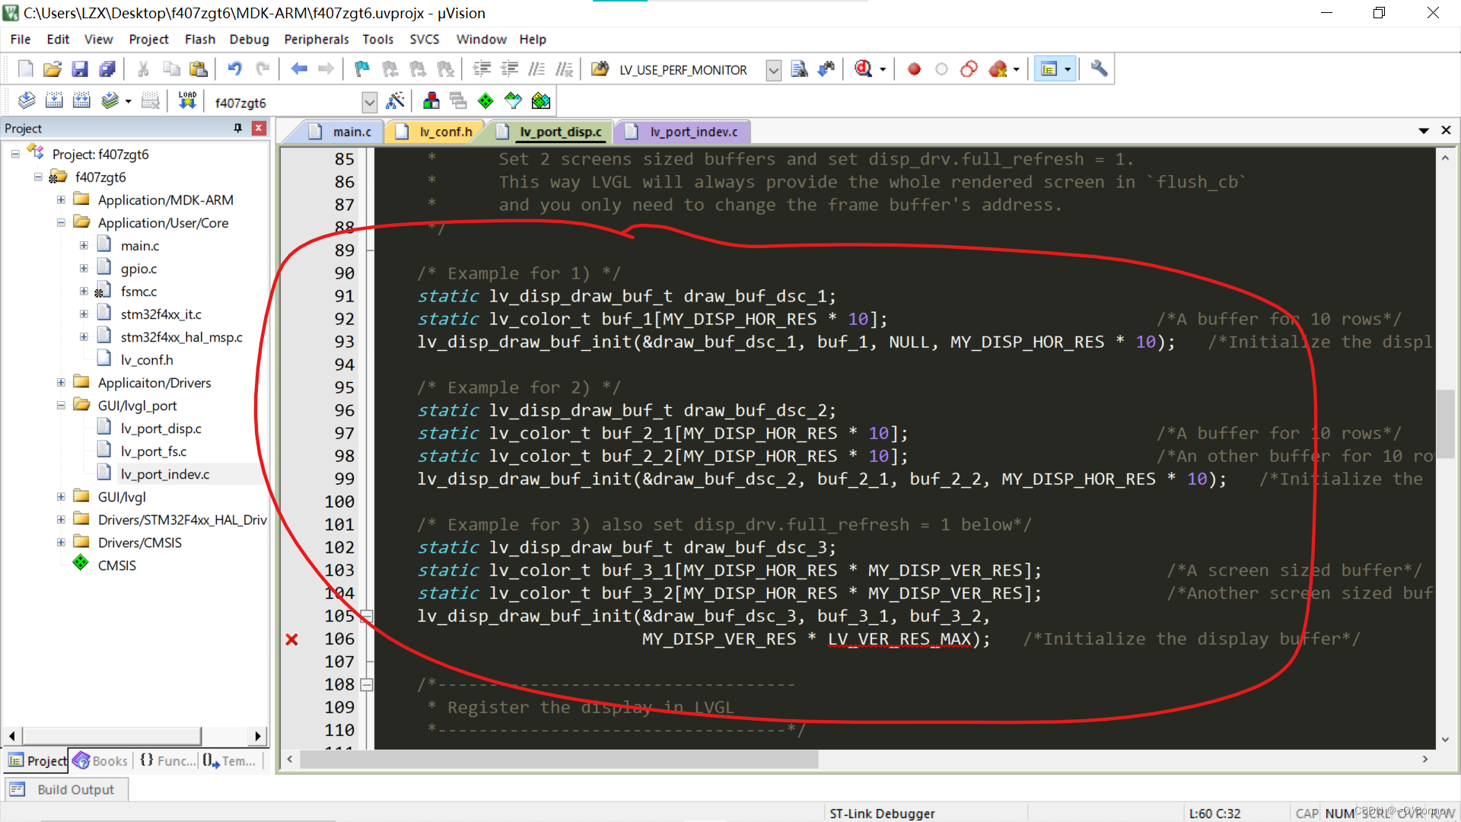Viewport: 1461px width, 822px height.
Task: Collapse the Application/User/Core folder
Action: (61, 222)
